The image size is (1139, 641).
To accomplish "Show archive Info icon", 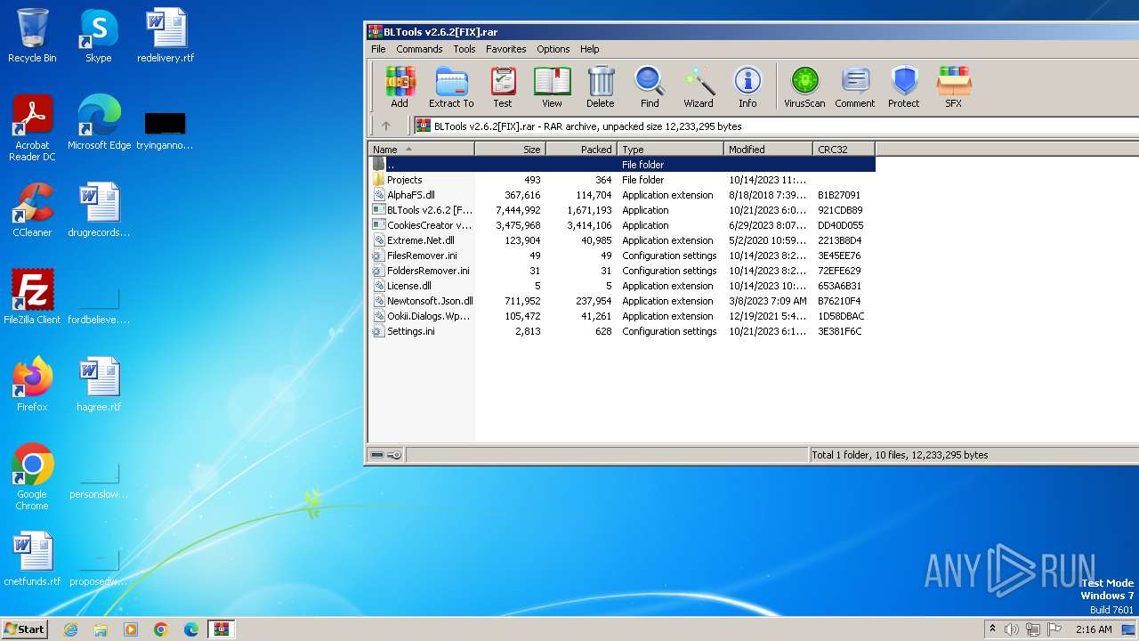I will (747, 86).
